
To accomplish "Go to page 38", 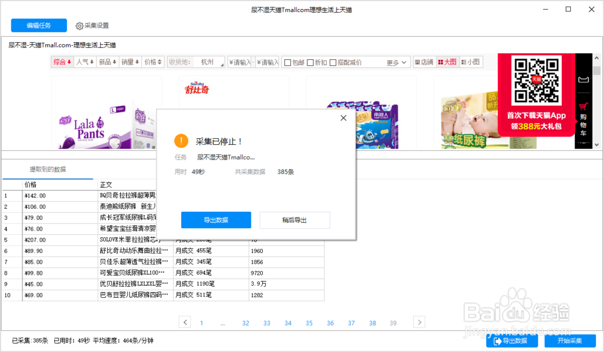I will pos(373,323).
